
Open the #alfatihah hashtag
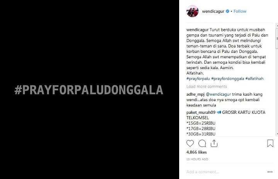(x=254, y=79)
